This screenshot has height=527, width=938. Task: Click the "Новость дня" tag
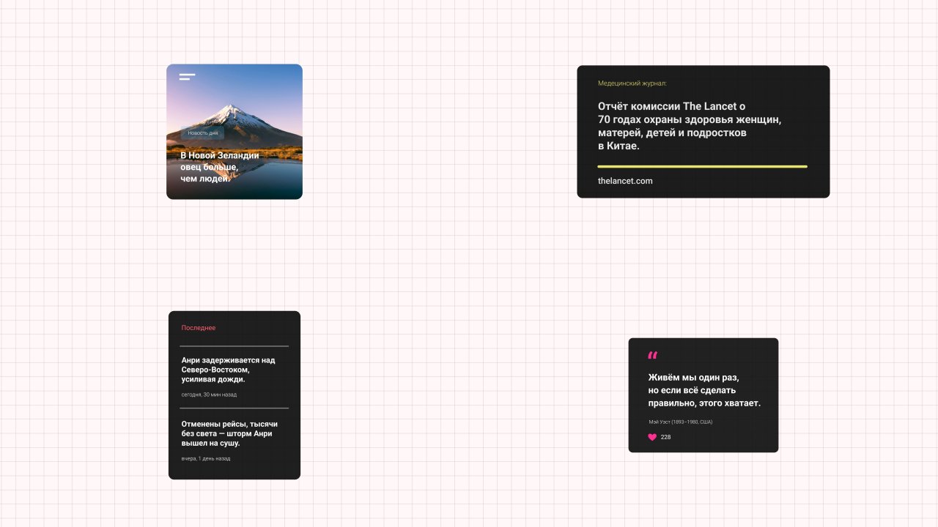click(x=202, y=133)
